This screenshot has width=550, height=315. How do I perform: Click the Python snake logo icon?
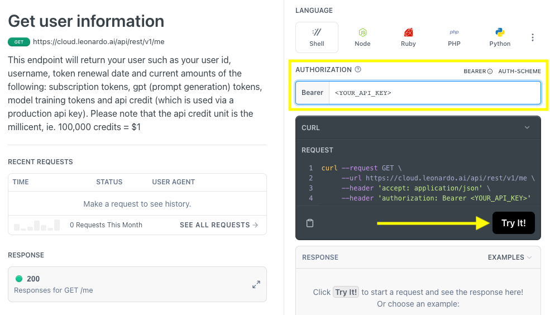[500, 32]
